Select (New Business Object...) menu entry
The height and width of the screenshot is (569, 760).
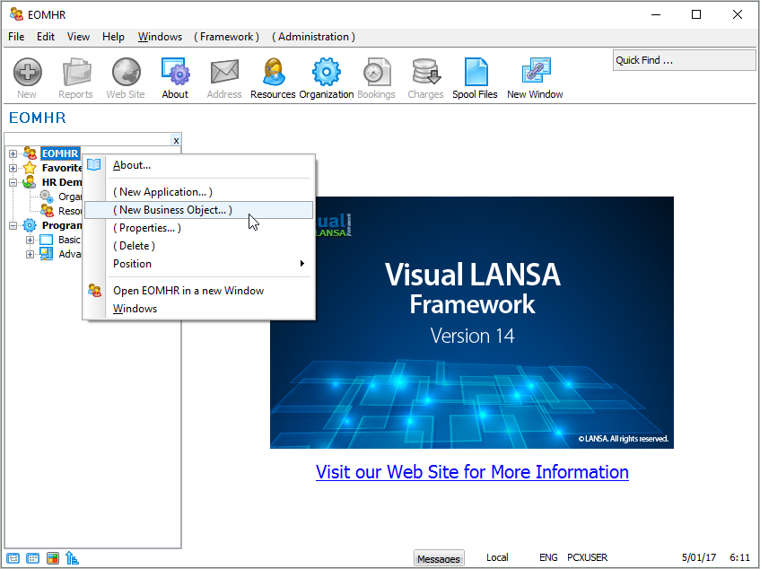click(x=198, y=210)
